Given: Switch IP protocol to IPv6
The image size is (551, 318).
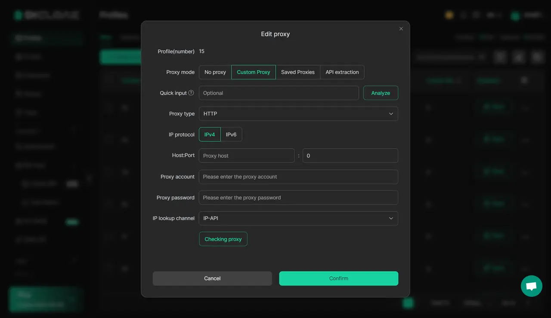Looking at the screenshot, I should (x=231, y=135).
